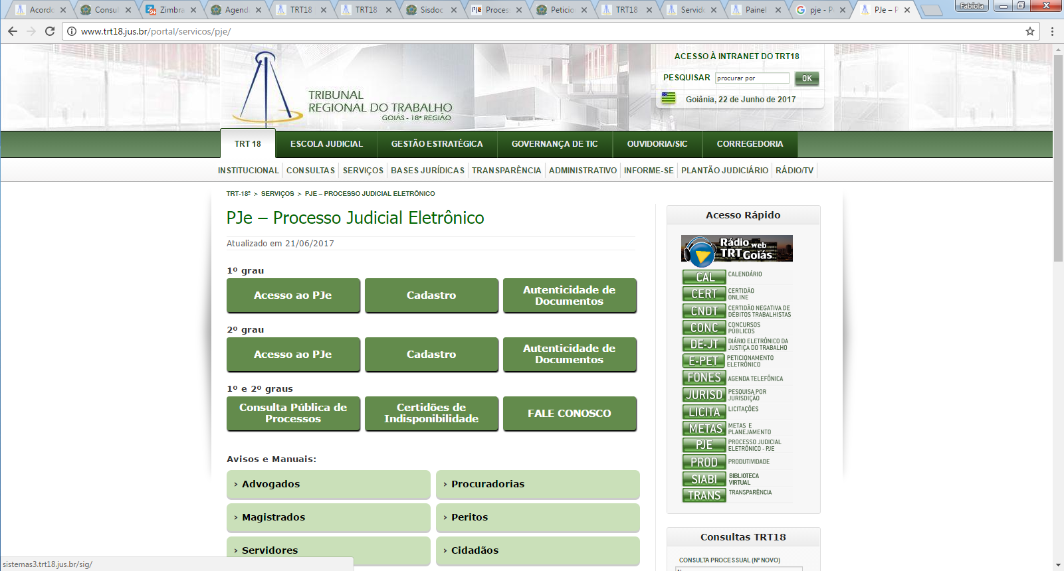Viewport: 1064px width, 571px height.
Task: Switch to the ESCOLA JUDICIAL tab
Action: coord(326,144)
